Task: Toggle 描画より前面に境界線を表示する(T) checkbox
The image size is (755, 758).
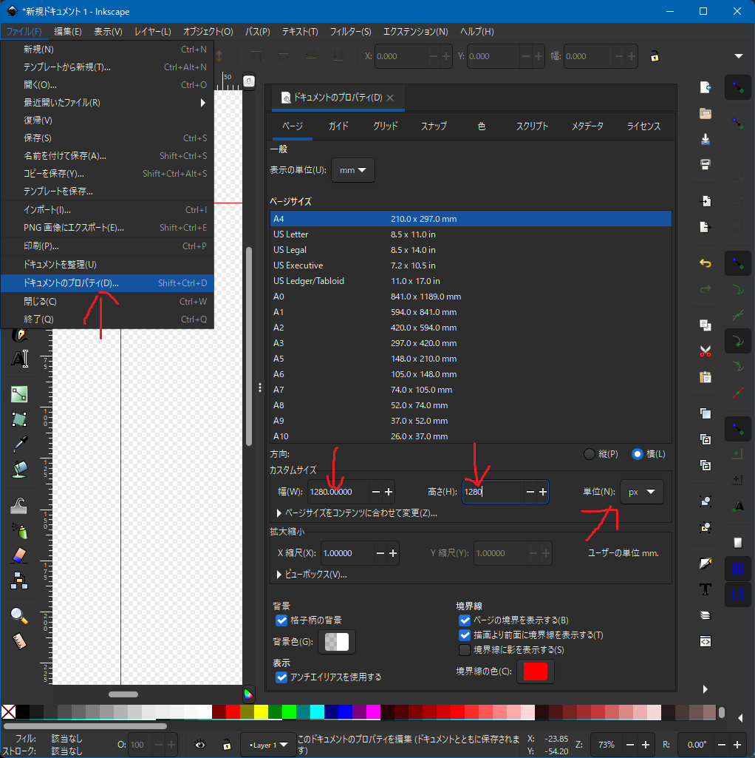Action: point(465,635)
